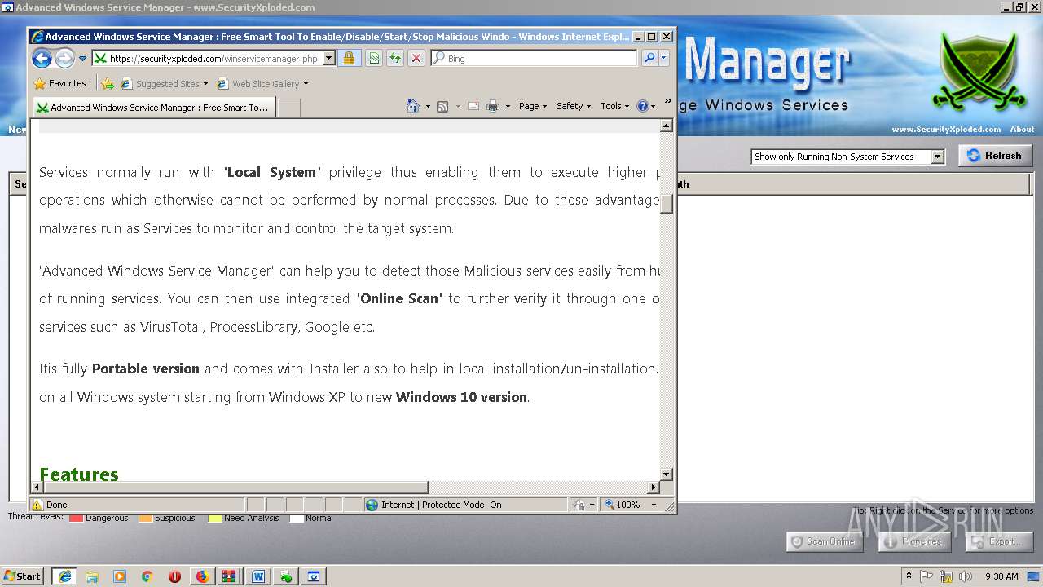The width and height of the screenshot is (1043, 587).
Task: Click the Compatibility View icon
Action: coord(374,59)
